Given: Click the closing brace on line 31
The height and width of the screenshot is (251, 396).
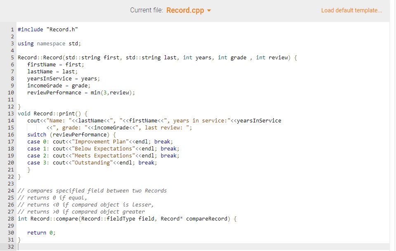Looking at the screenshot, I should (19, 239).
